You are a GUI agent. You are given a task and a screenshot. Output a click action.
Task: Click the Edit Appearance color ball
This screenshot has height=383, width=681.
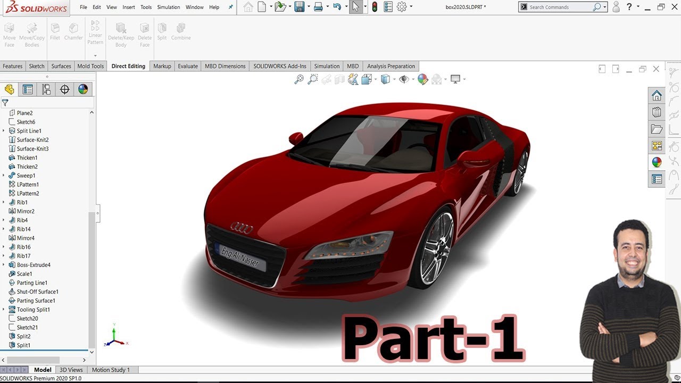(x=422, y=79)
